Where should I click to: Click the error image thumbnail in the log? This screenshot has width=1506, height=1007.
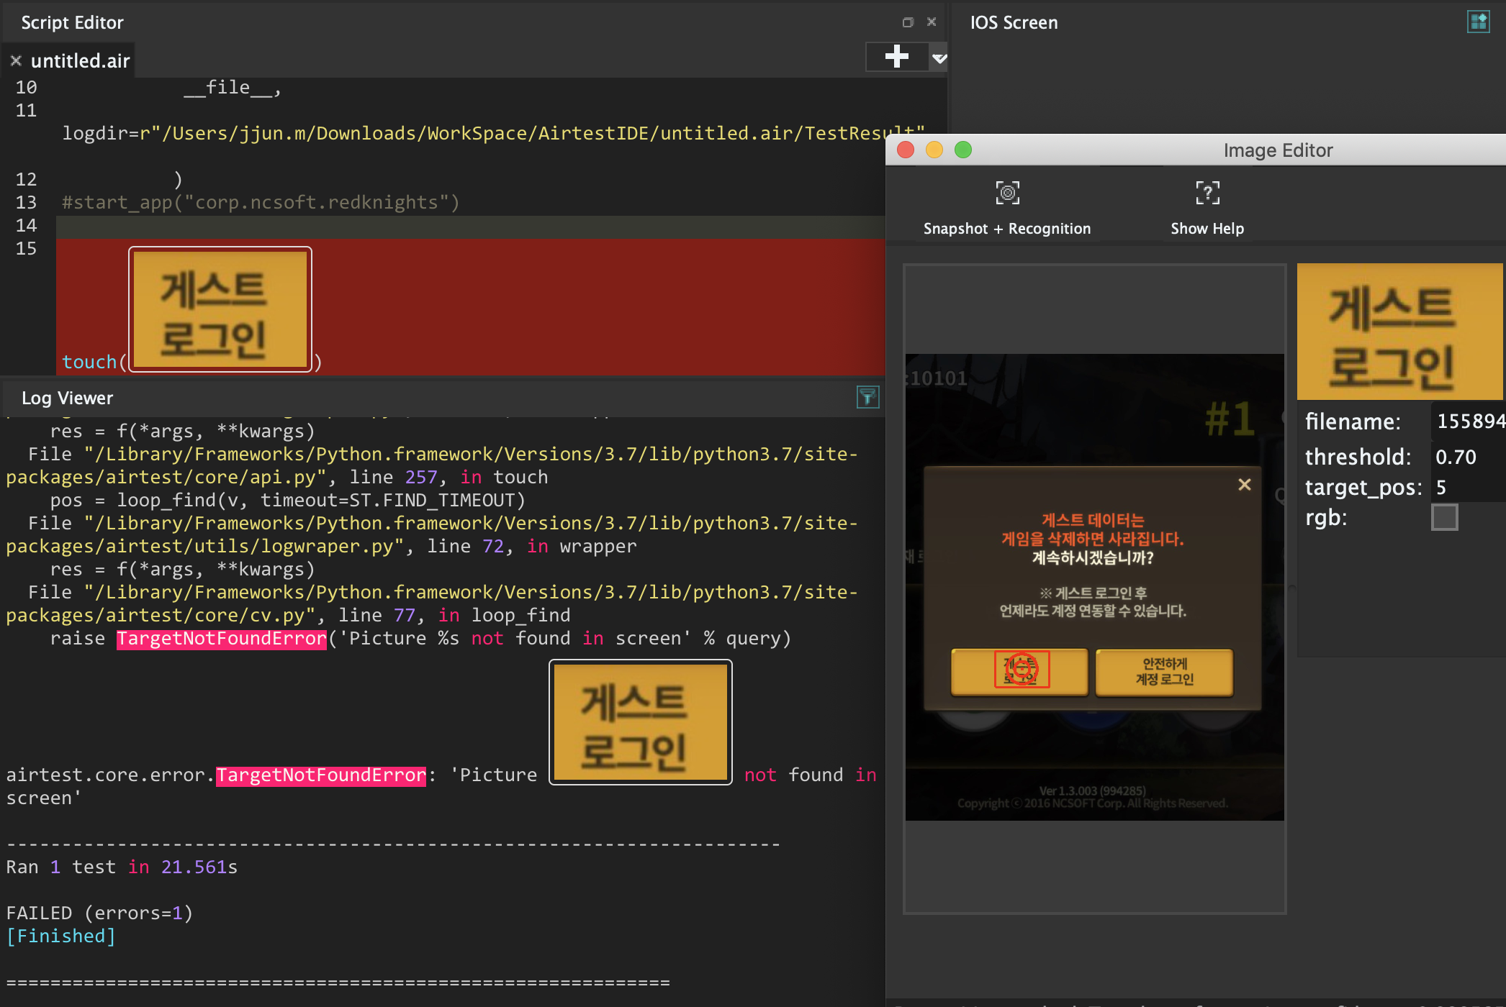(x=640, y=722)
